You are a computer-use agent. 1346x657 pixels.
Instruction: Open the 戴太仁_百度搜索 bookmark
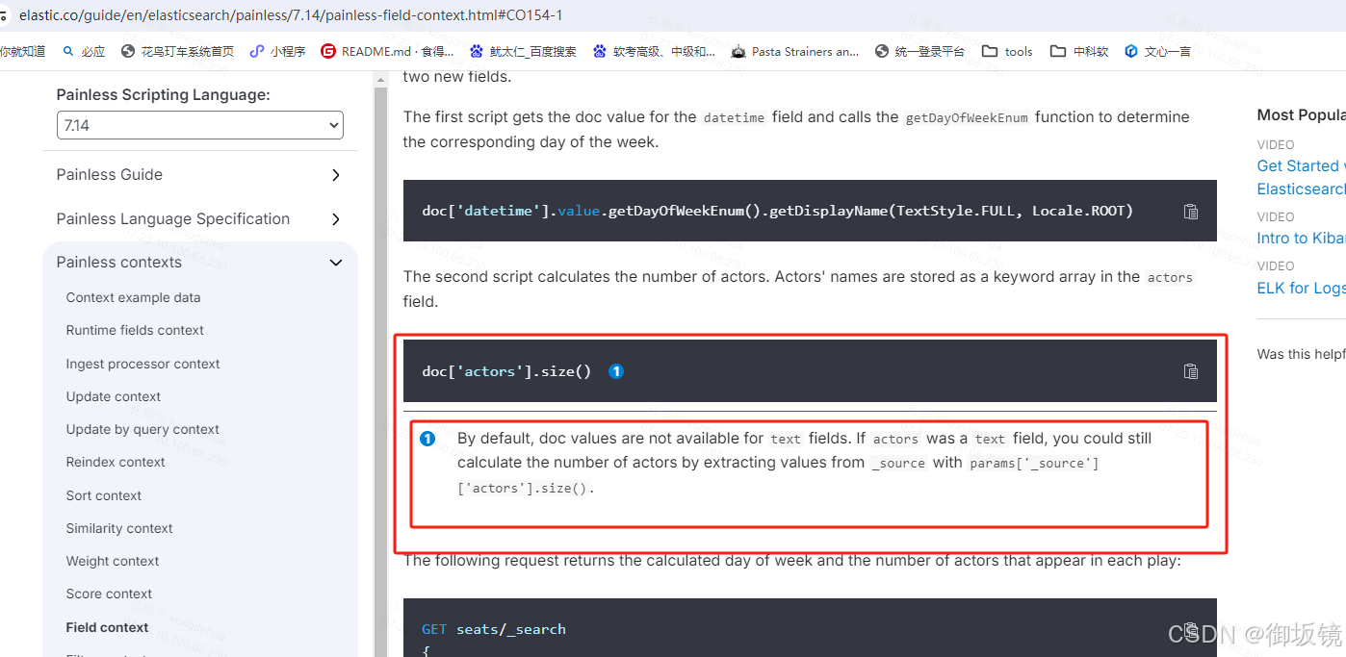point(523,52)
